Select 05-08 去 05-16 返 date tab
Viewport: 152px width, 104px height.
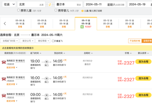20,24
